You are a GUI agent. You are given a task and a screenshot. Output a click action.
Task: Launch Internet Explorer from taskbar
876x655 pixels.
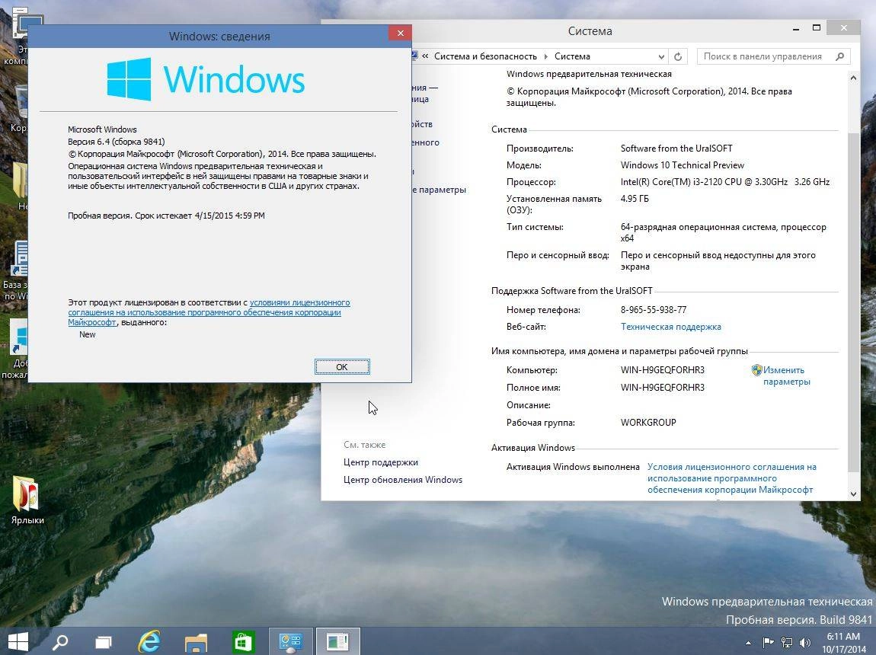(149, 641)
